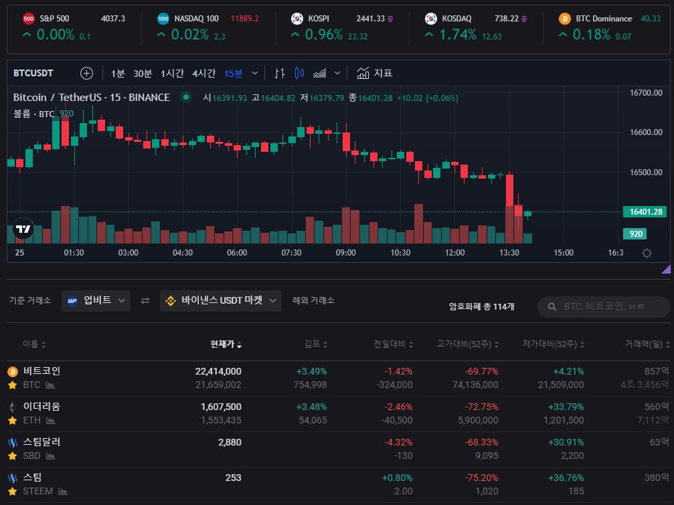Toggle favorite star for 비트코인 BTC
674x505 pixels.
click(13, 385)
